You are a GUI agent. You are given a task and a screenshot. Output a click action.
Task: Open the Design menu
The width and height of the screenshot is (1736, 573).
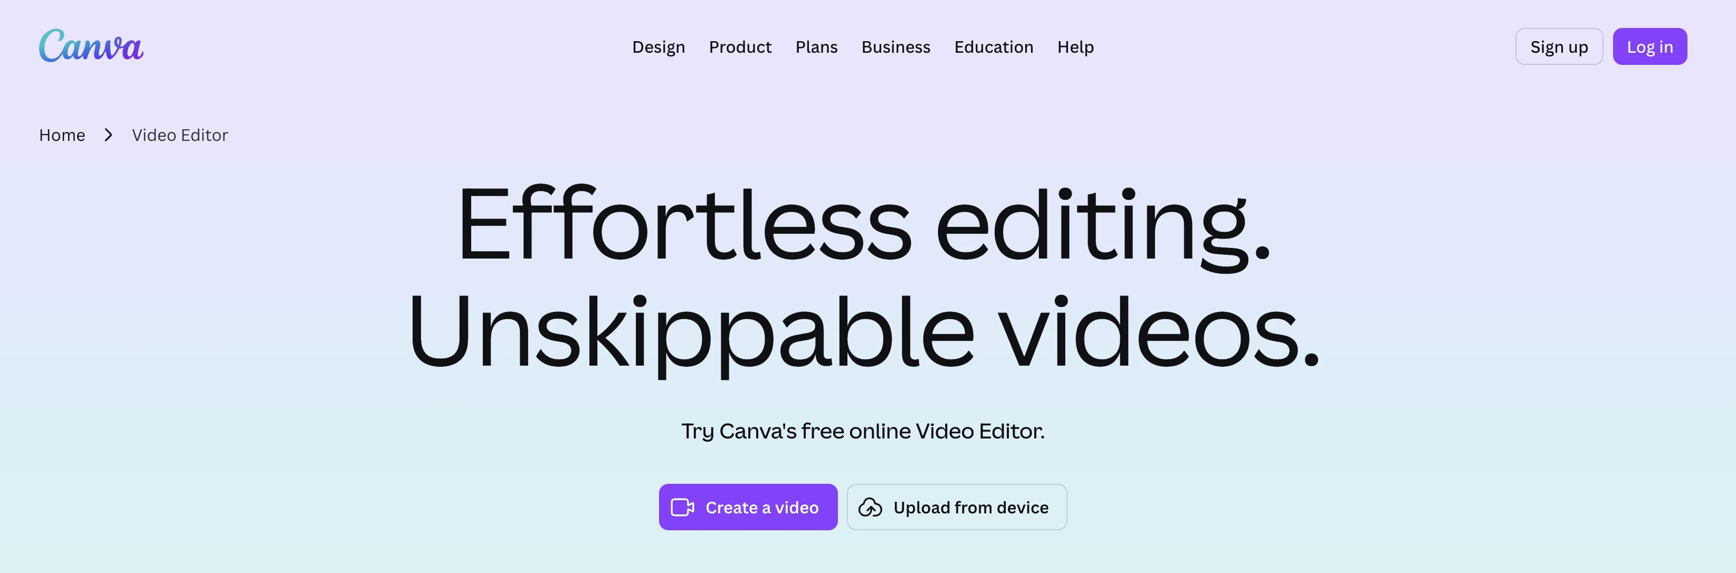click(659, 46)
